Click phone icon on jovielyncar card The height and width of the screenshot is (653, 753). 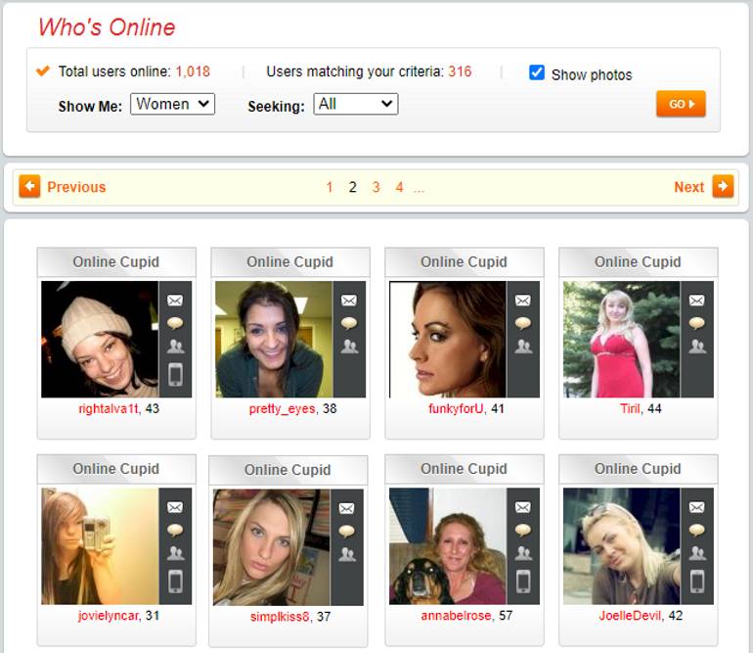click(175, 582)
